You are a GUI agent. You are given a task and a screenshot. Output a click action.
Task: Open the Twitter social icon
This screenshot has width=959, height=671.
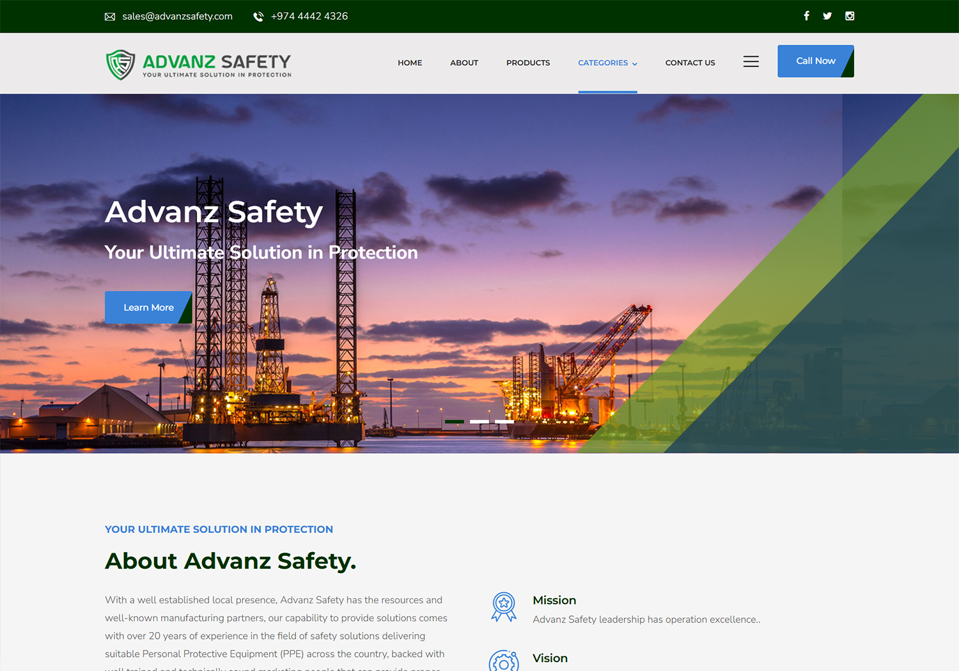coord(827,16)
